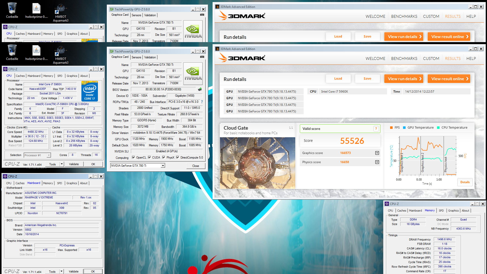Viewport: 487px width, 274px height.
Task: Click the valid score help question icon
Action: tap(376, 129)
